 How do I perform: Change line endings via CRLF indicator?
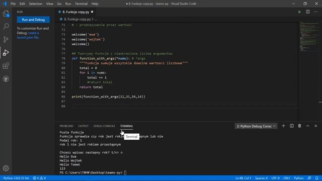pos(287,178)
